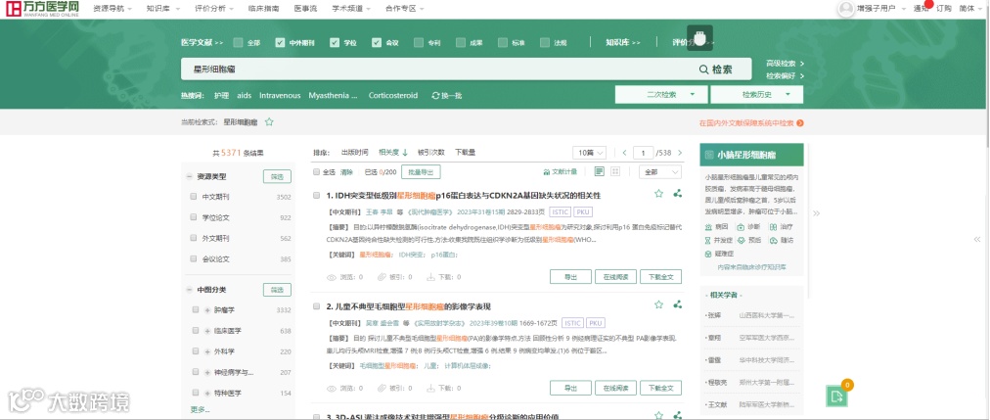Favorite article 1 with the star icon
The image size is (990, 420).
click(x=659, y=194)
